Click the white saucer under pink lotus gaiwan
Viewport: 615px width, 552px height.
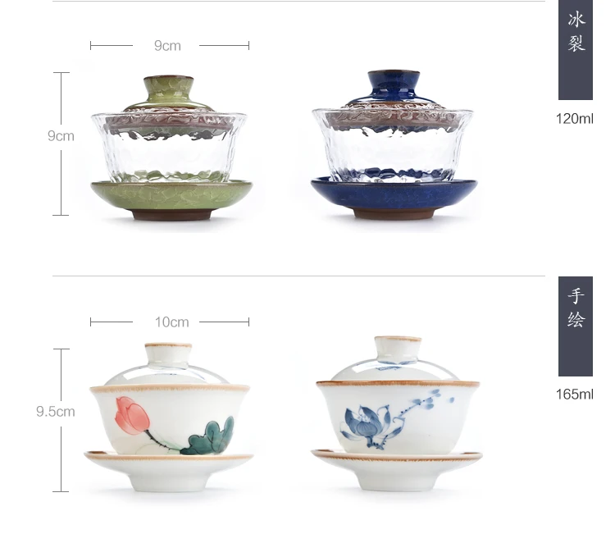[169, 471]
